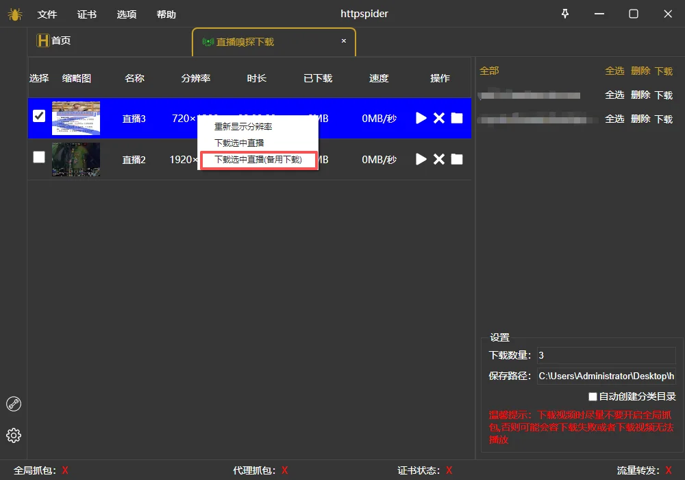This screenshot has width=685, height=480.
Task: Choose 下载选中直播 from context menu
Action: tap(239, 143)
